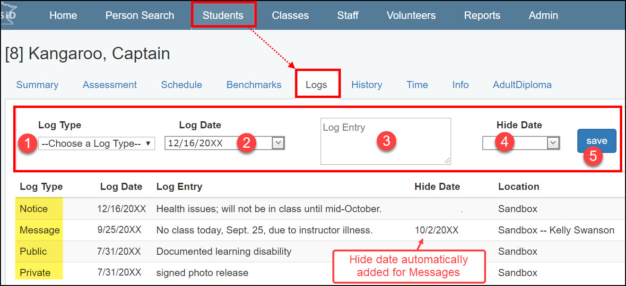Open the Classes section

(x=290, y=15)
